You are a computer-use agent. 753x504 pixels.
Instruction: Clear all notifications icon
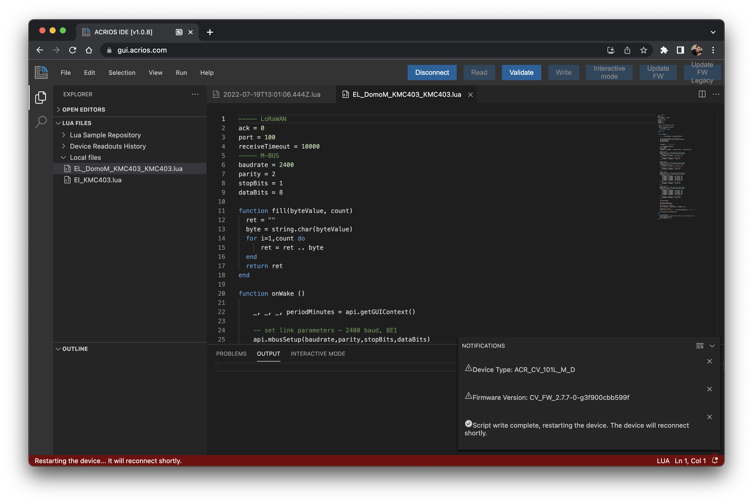(x=700, y=346)
